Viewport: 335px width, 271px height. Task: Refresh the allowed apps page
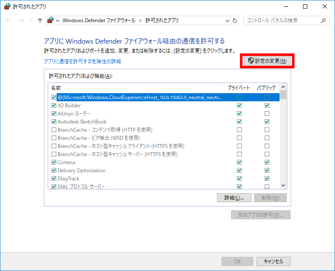[234, 21]
